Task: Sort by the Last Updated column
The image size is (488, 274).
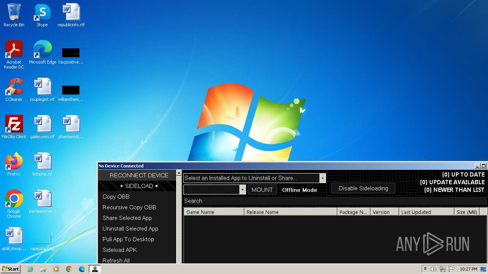Action: pyautogui.click(x=427, y=212)
